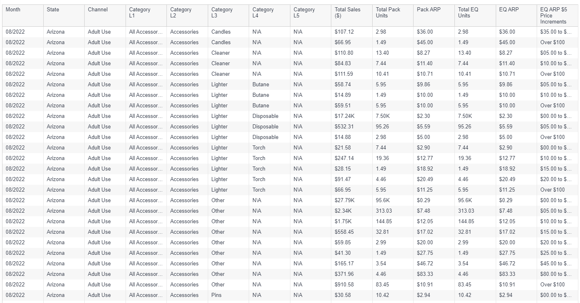Sort by Total Sales ($) header
This screenshot has height=303, width=580.
(x=347, y=13)
